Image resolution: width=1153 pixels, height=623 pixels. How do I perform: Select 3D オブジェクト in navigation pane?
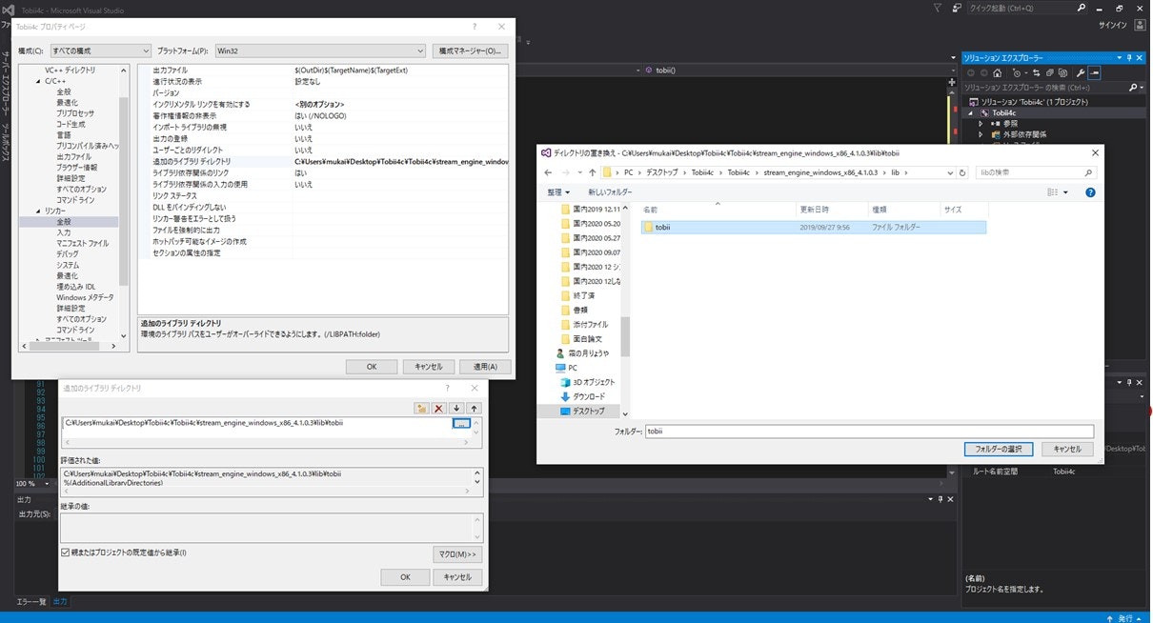click(x=595, y=382)
